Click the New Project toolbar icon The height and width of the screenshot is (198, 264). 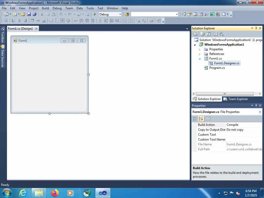click(6, 14)
